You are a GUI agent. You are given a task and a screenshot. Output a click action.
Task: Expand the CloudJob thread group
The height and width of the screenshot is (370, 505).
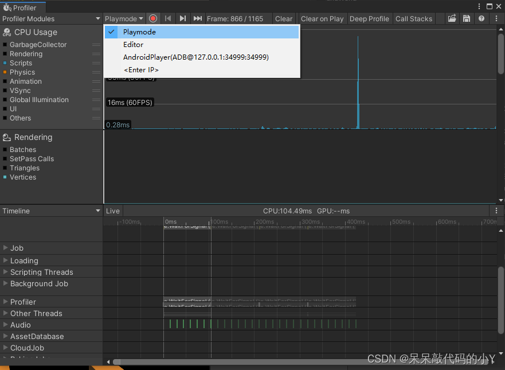coord(5,348)
